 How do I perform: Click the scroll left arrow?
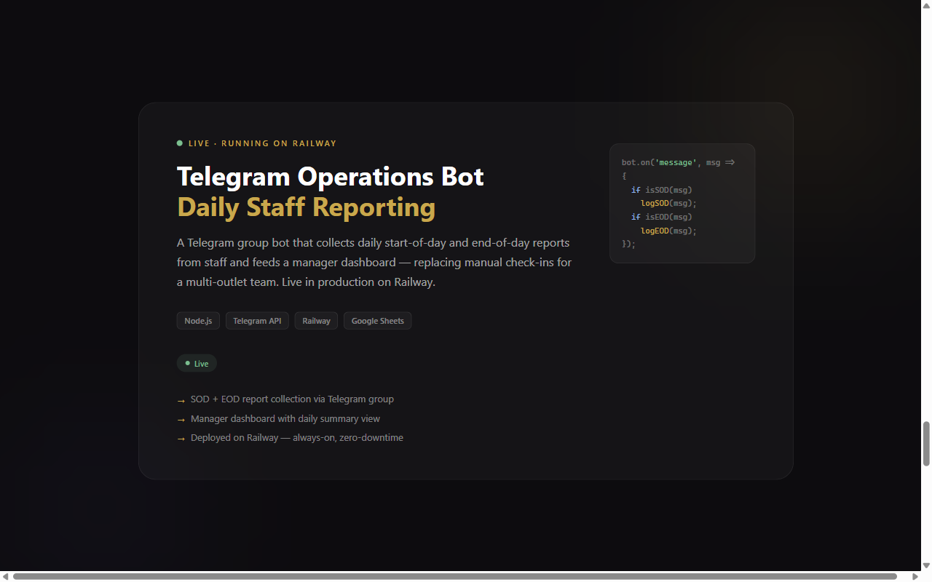(x=5, y=576)
